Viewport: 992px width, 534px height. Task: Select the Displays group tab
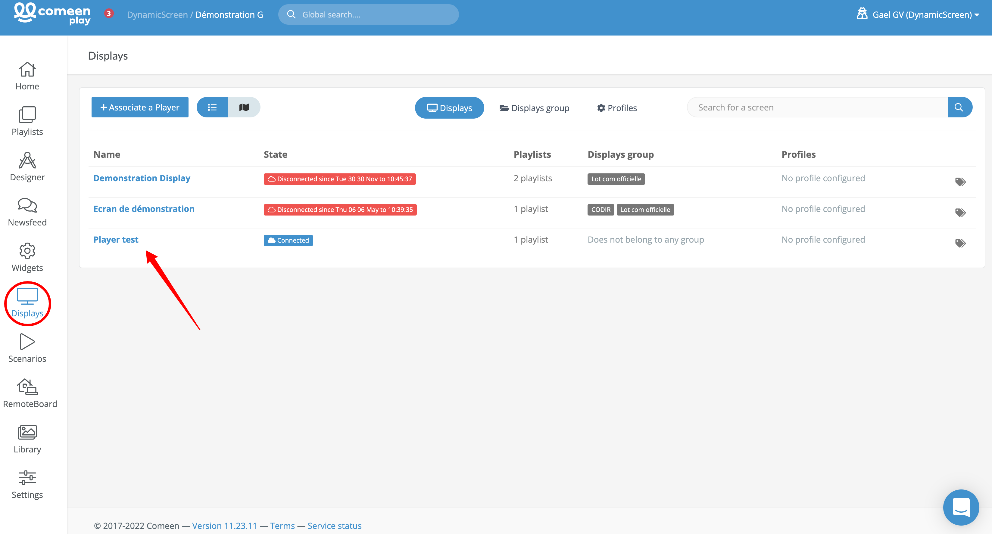(x=534, y=108)
